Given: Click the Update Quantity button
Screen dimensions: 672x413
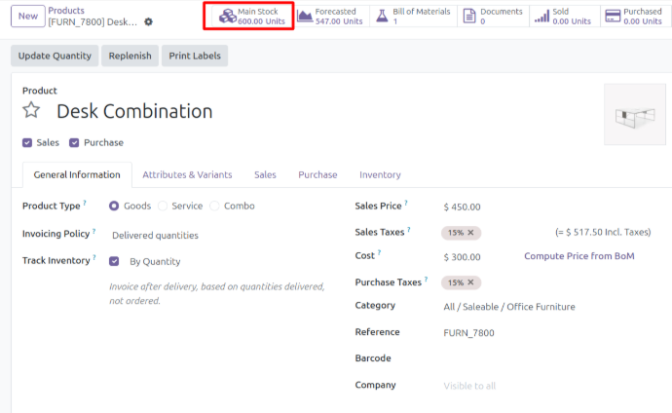Looking at the screenshot, I should pos(55,56).
